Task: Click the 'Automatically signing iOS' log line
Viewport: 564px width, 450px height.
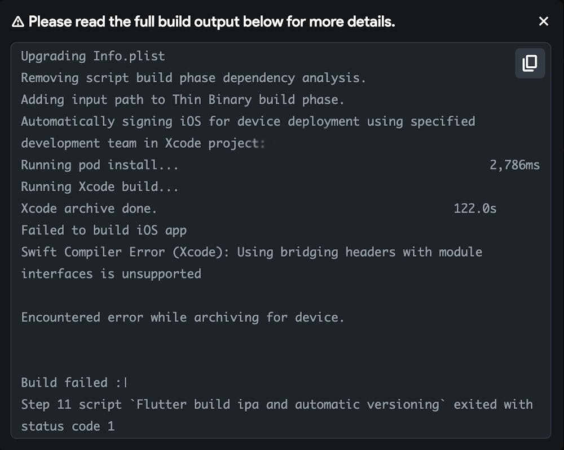Action: 248,121
